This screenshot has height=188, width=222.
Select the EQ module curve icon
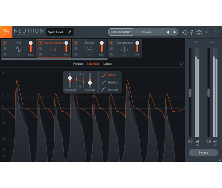point(18,49)
